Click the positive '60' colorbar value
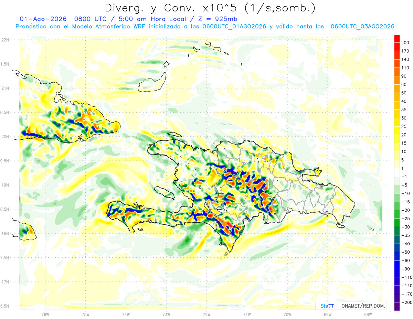Viewport: 413px width, 319px height. pos(404,85)
